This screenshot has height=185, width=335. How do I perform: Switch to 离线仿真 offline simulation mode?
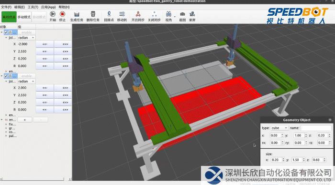(x=9, y=17)
